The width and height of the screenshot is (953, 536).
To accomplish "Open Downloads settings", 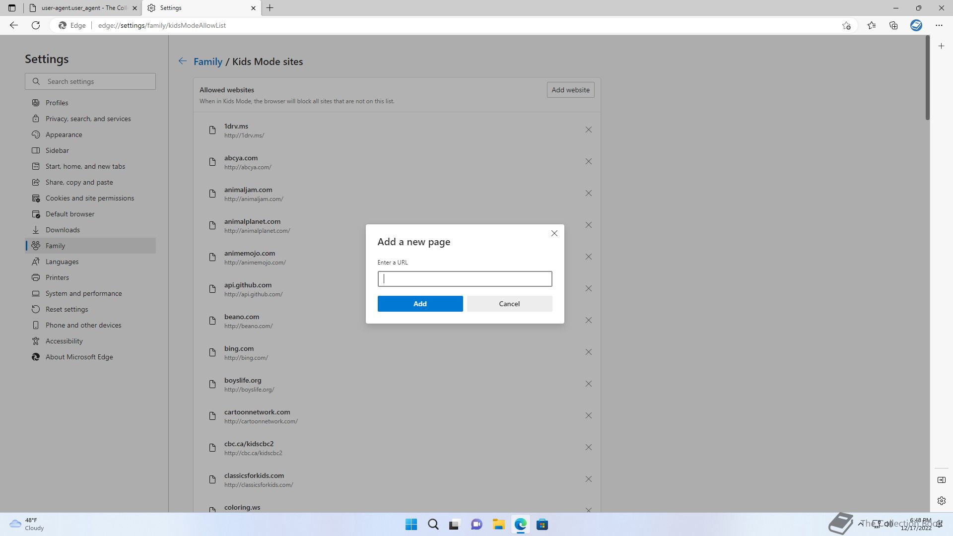I will pyautogui.click(x=90, y=230).
